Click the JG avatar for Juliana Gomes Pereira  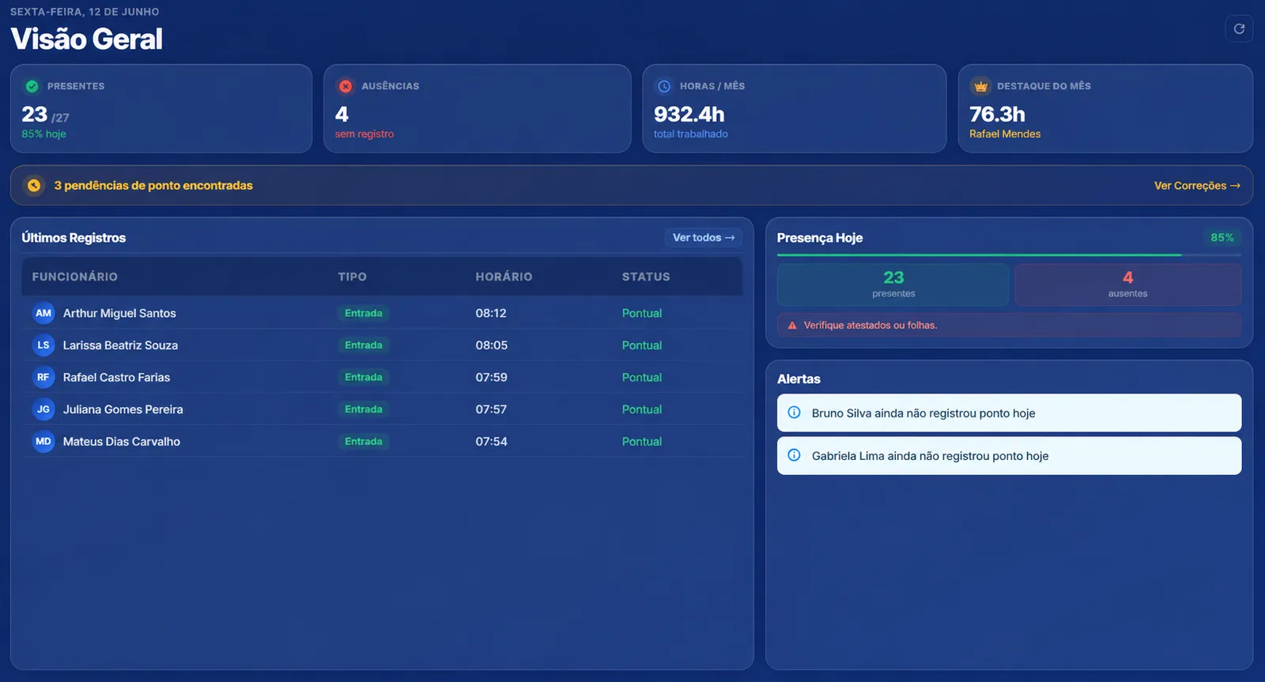(43, 409)
